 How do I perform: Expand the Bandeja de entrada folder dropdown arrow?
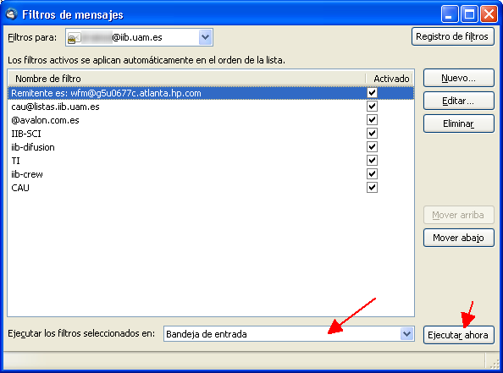[x=406, y=334]
